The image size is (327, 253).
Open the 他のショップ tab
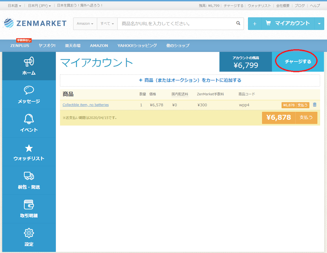coord(178,46)
